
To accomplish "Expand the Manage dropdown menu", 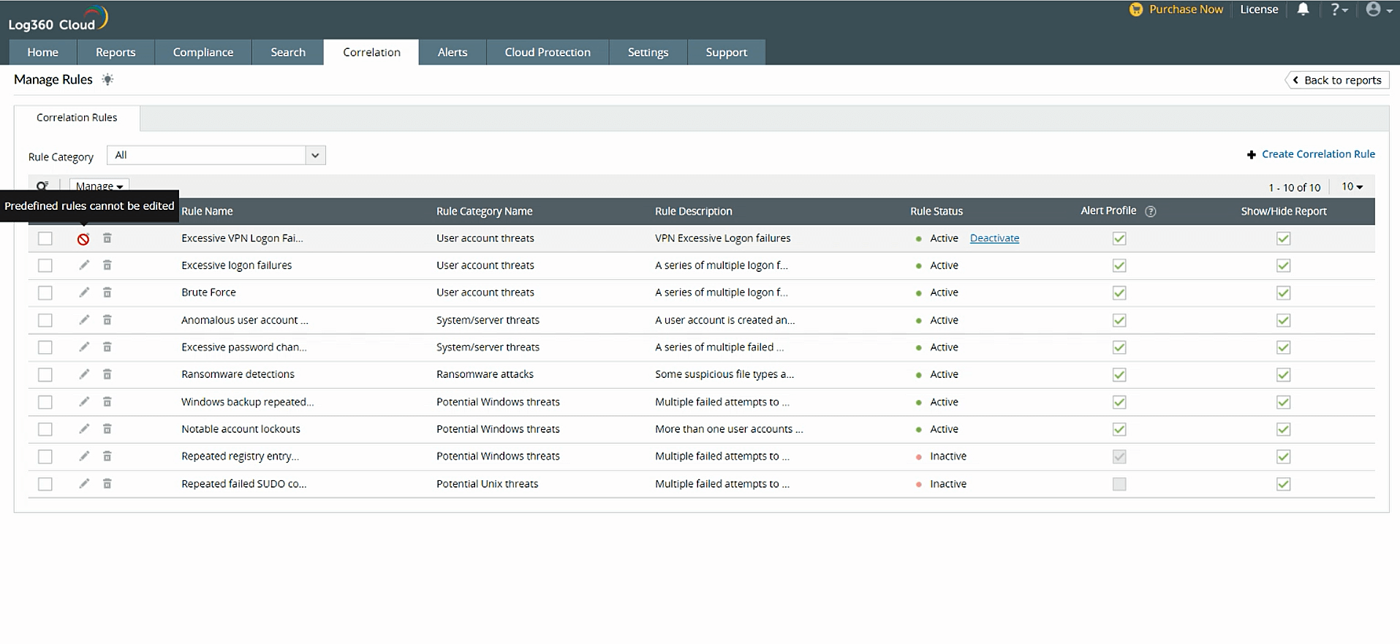I will point(99,186).
